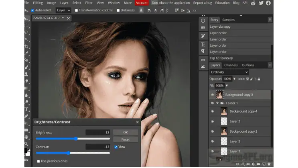The image size is (298, 168).
Task: Click the Reset button in dialog
Action: pos(126,139)
